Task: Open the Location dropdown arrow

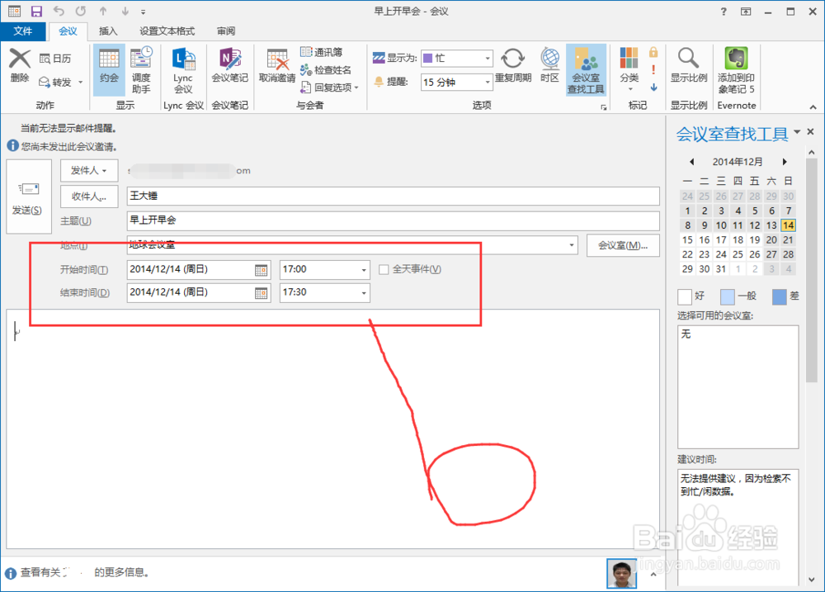Action: coord(572,245)
